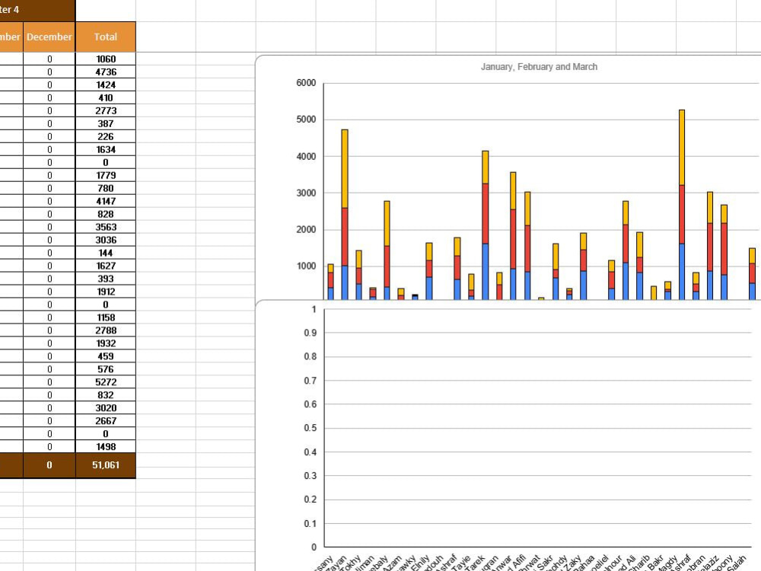
Task: Click the 0.5 axis label on lower chart
Action: [x=310, y=428]
